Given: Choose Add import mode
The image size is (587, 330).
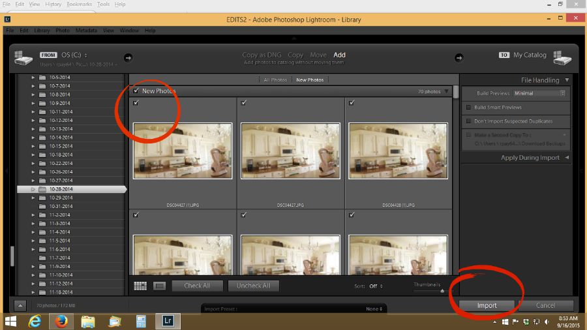Looking at the screenshot, I should (x=339, y=55).
